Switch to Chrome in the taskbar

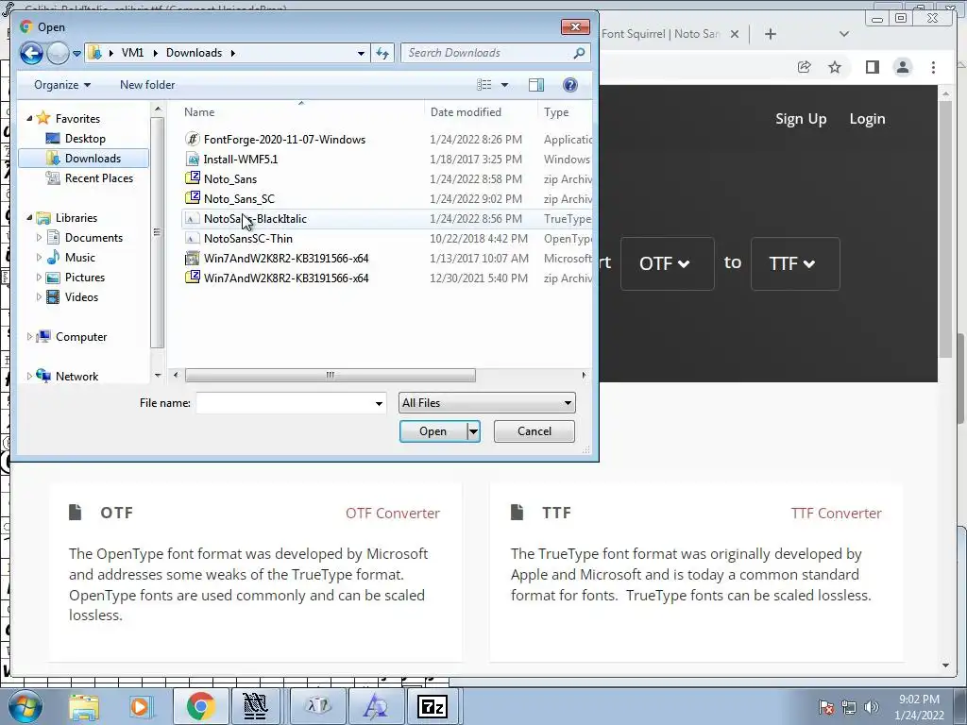point(200,706)
